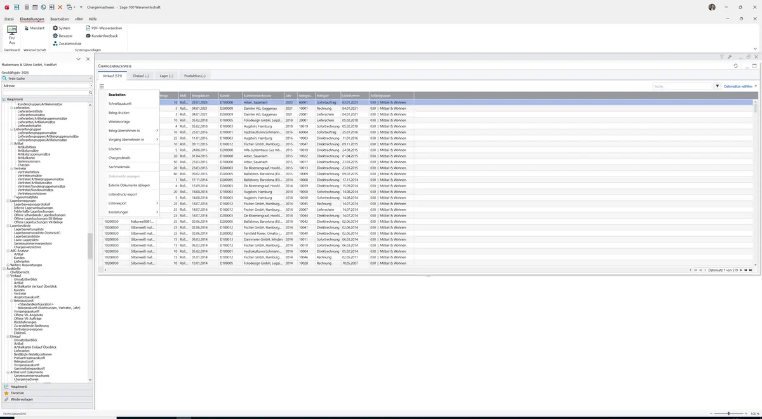
Task: Sort by the Belegdatum column header
Action: (x=204, y=95)
